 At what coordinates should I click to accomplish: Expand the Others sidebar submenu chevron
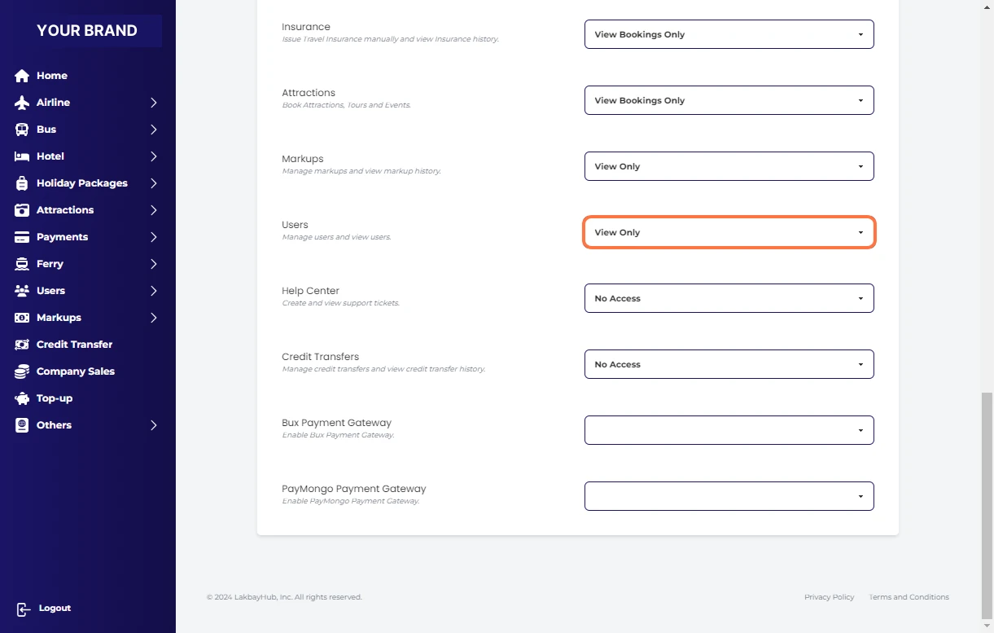click(153, 425)
